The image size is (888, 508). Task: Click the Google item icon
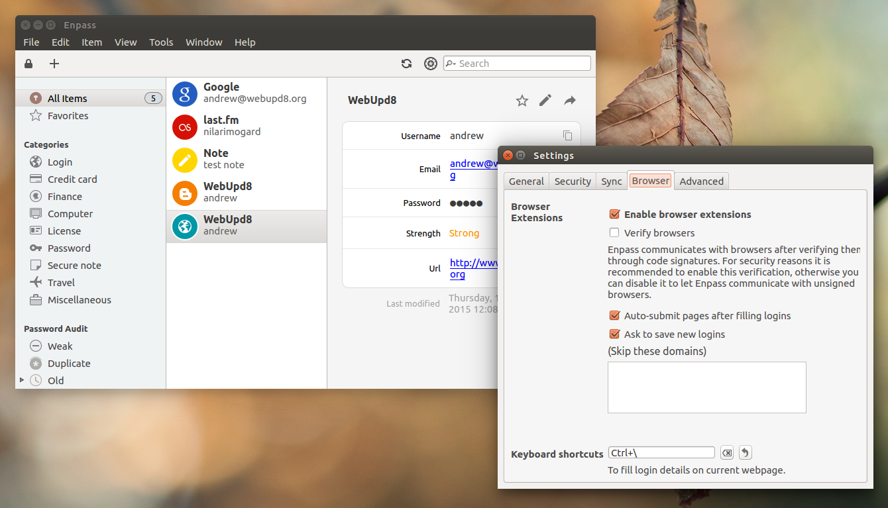click(x=185, y=93)
